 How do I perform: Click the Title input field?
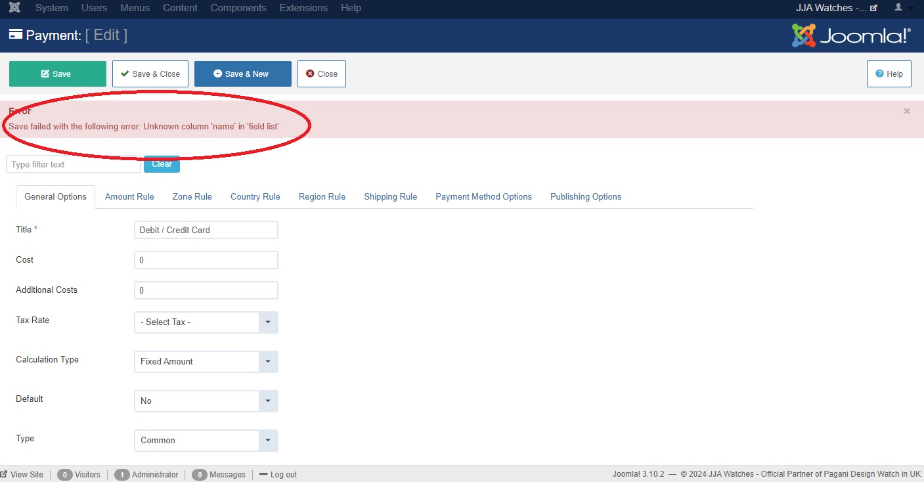point(206,230)
